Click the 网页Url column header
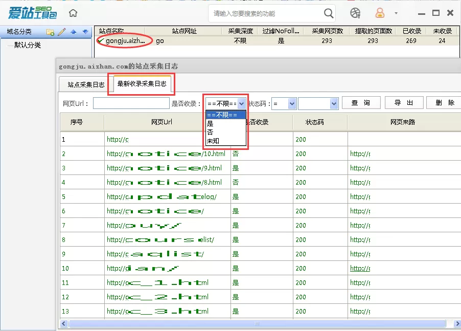Viewport: 461px width, 331px height. point(162,122)
